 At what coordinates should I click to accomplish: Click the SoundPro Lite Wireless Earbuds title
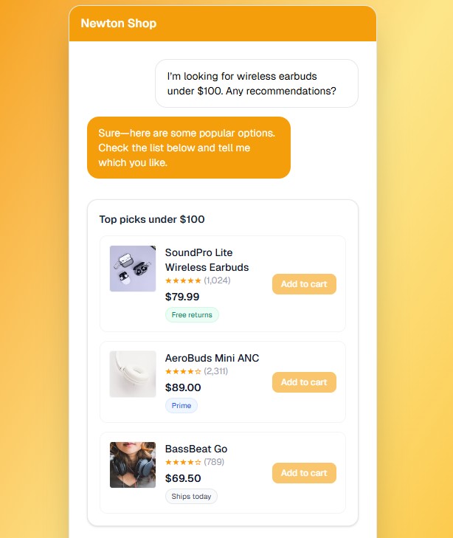click(207, 260)
